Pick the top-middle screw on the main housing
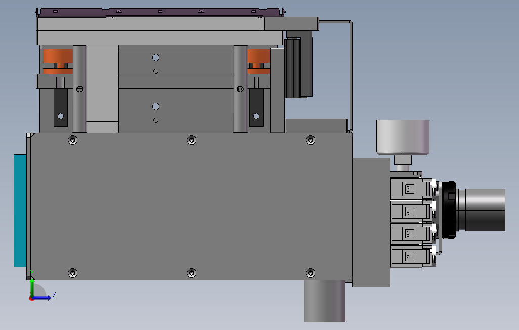The image size is (519, 330). tap(191, 140)
